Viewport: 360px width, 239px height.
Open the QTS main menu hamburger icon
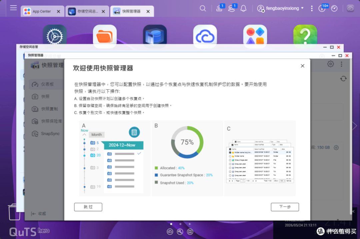[x=13, y=8]
